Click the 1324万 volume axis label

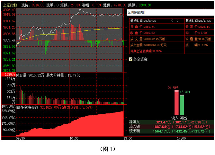(x=10, y=79)
